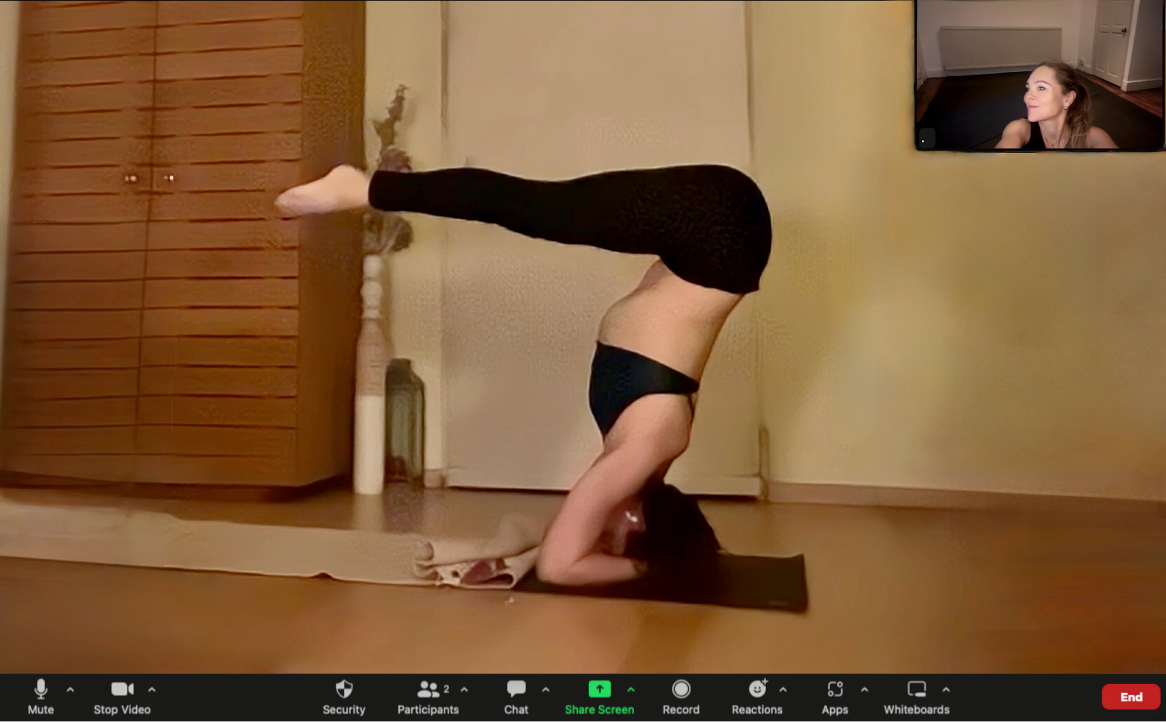Expand arrow beside Reactions
Image resolution: width=1166 pixels, height=722 pixels.
click(x=783, y=690)
